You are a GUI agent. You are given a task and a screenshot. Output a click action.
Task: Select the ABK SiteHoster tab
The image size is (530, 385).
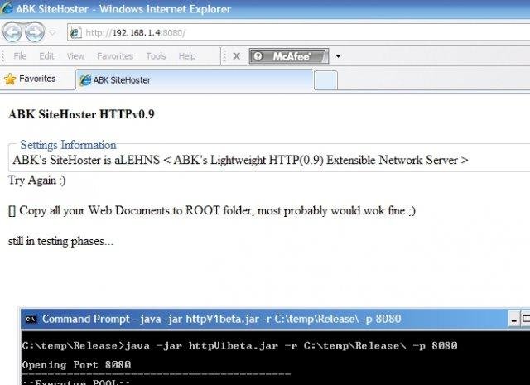[x=195, y=80]
